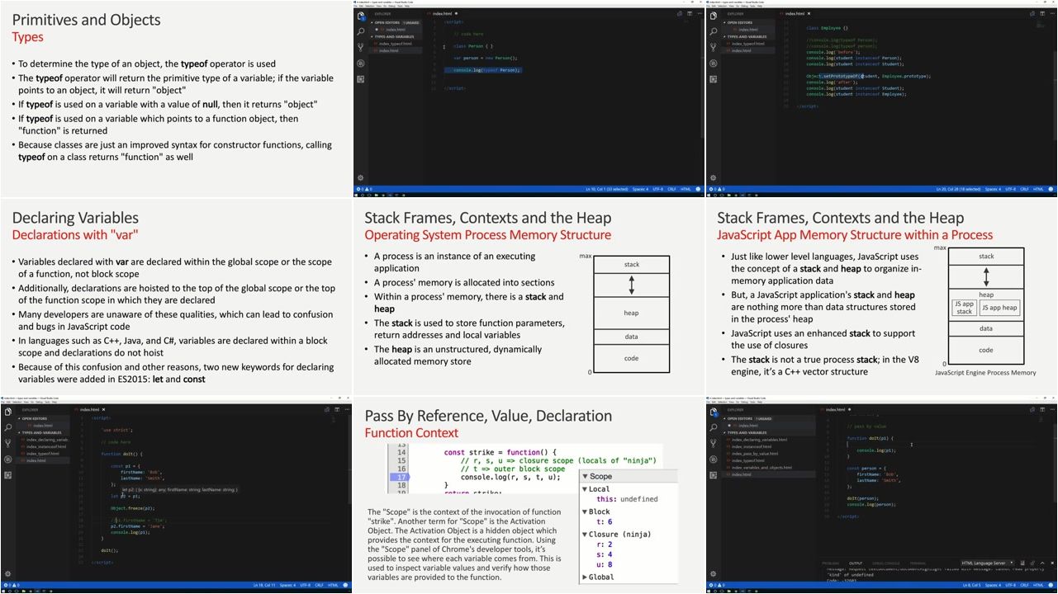
Task: Open Extensions in the setPrototypeOf VS Code window
Action: [x=714, y=78]
